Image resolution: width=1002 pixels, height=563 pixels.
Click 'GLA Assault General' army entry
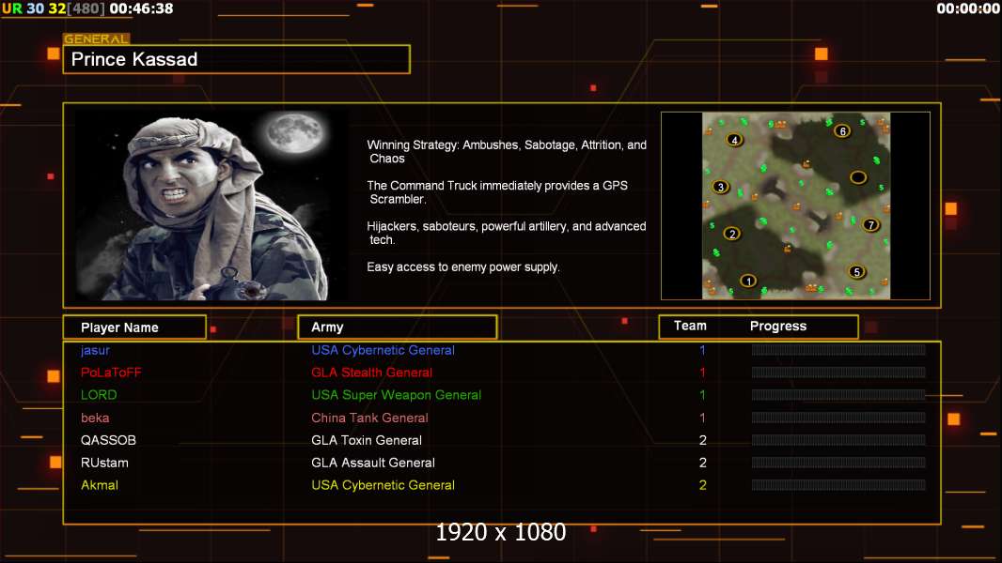point(373,463)
